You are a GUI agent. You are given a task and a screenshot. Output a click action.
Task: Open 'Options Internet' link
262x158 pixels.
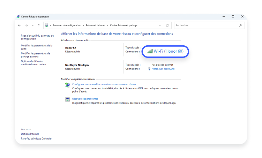[x=30, y=134]
